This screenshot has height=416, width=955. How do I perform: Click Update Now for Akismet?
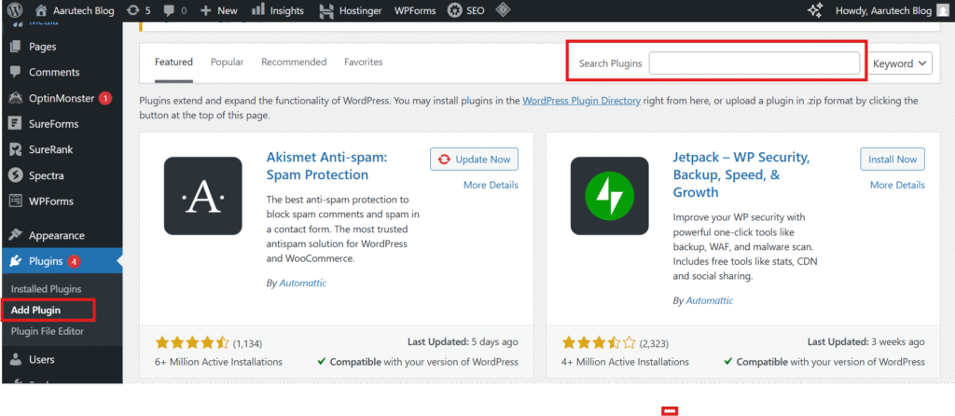(474, 159)
